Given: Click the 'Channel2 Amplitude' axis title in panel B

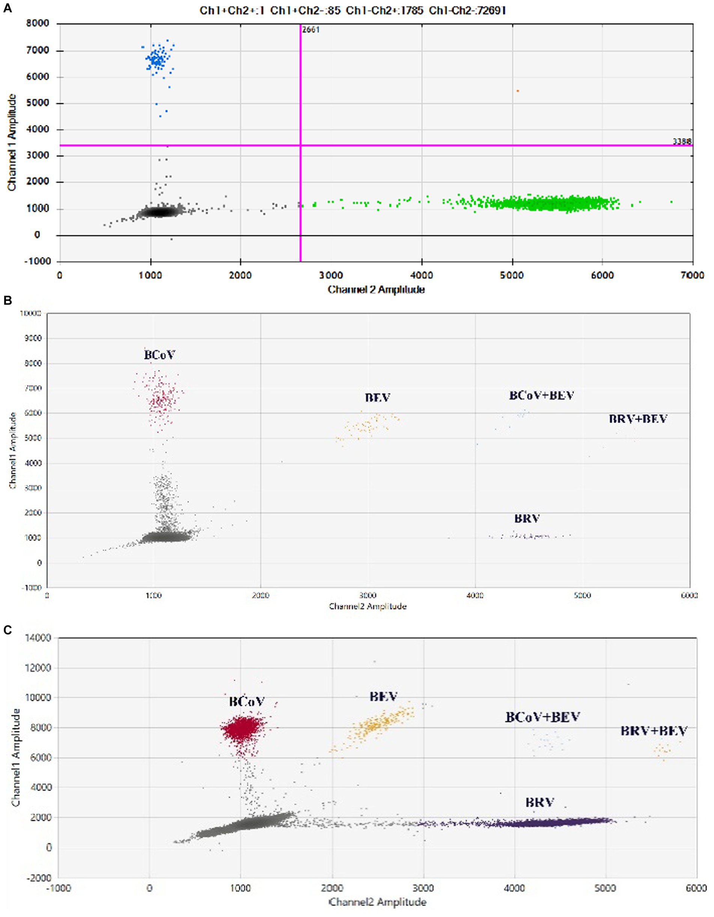Looking at the screenshot, I should pyautogui.click(x=368, y=606).
